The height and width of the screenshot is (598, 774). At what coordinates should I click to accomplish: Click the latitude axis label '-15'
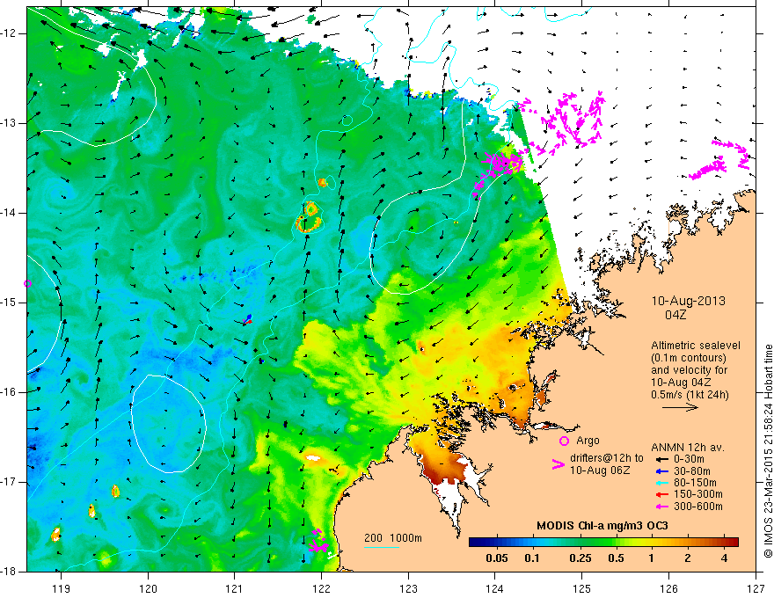(x=9, y=303)
